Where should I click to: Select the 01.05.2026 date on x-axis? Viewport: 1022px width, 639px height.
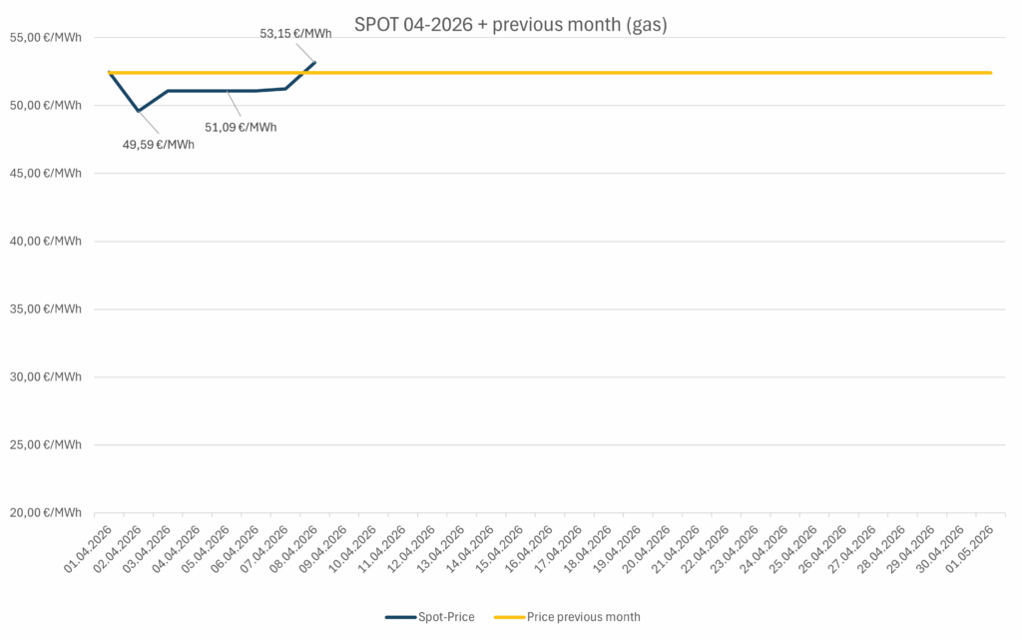tap(969, 550)
